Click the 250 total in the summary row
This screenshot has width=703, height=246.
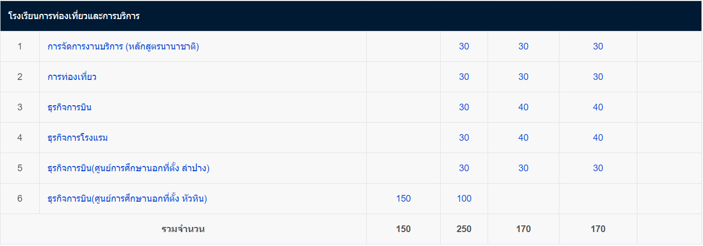click(x=464, y=229)
